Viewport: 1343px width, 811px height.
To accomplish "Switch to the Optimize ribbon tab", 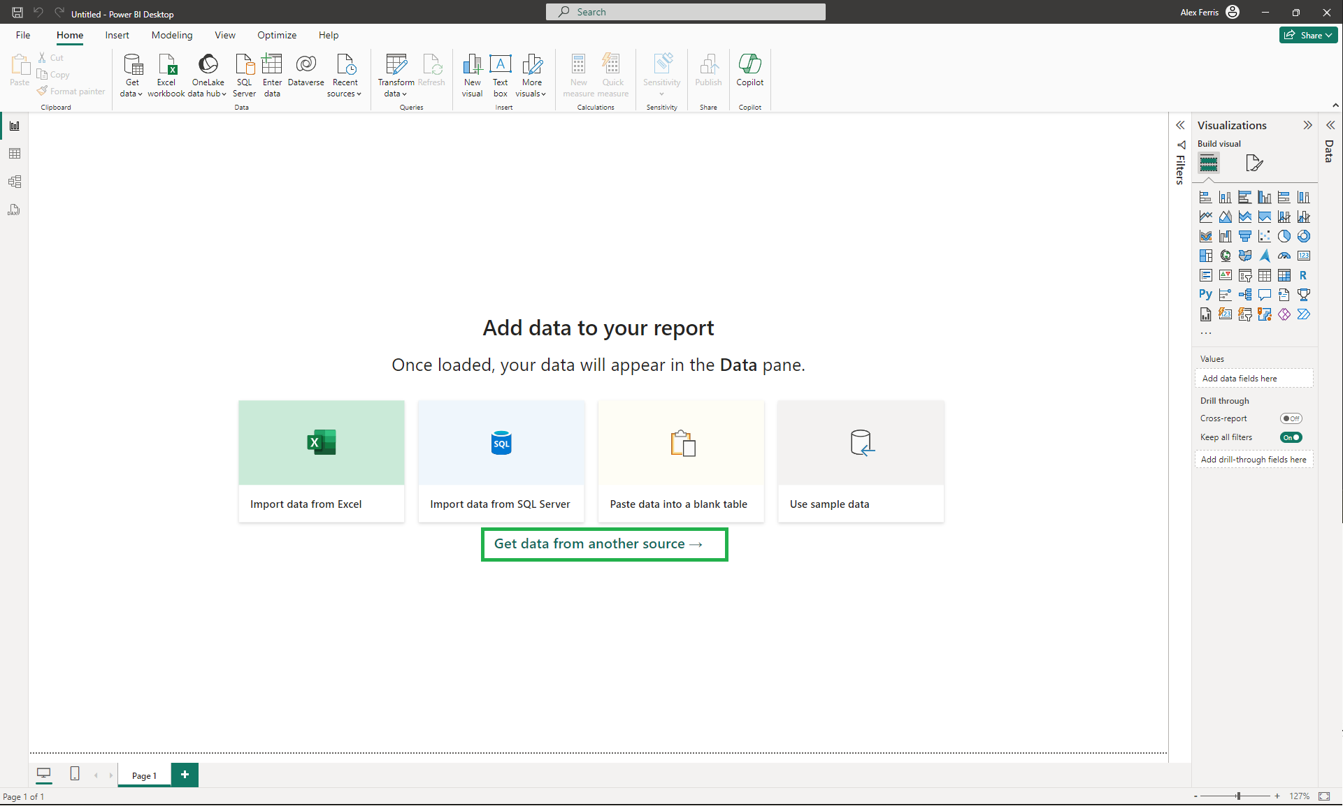I will click(x=277, y=35).
